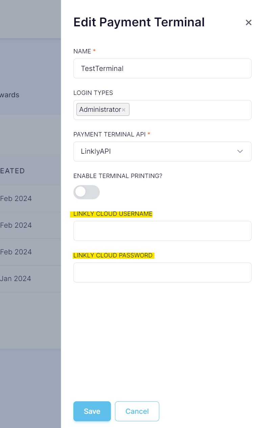
Task: Focus the Linkly Cloud Password input
Action: (x=162, y=272)
